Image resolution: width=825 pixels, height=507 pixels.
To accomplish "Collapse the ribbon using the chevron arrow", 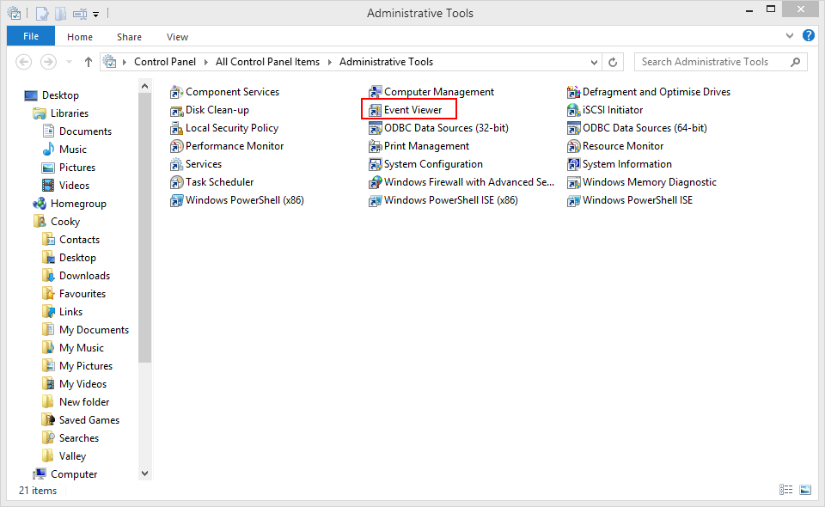I will tap(789, 36).
